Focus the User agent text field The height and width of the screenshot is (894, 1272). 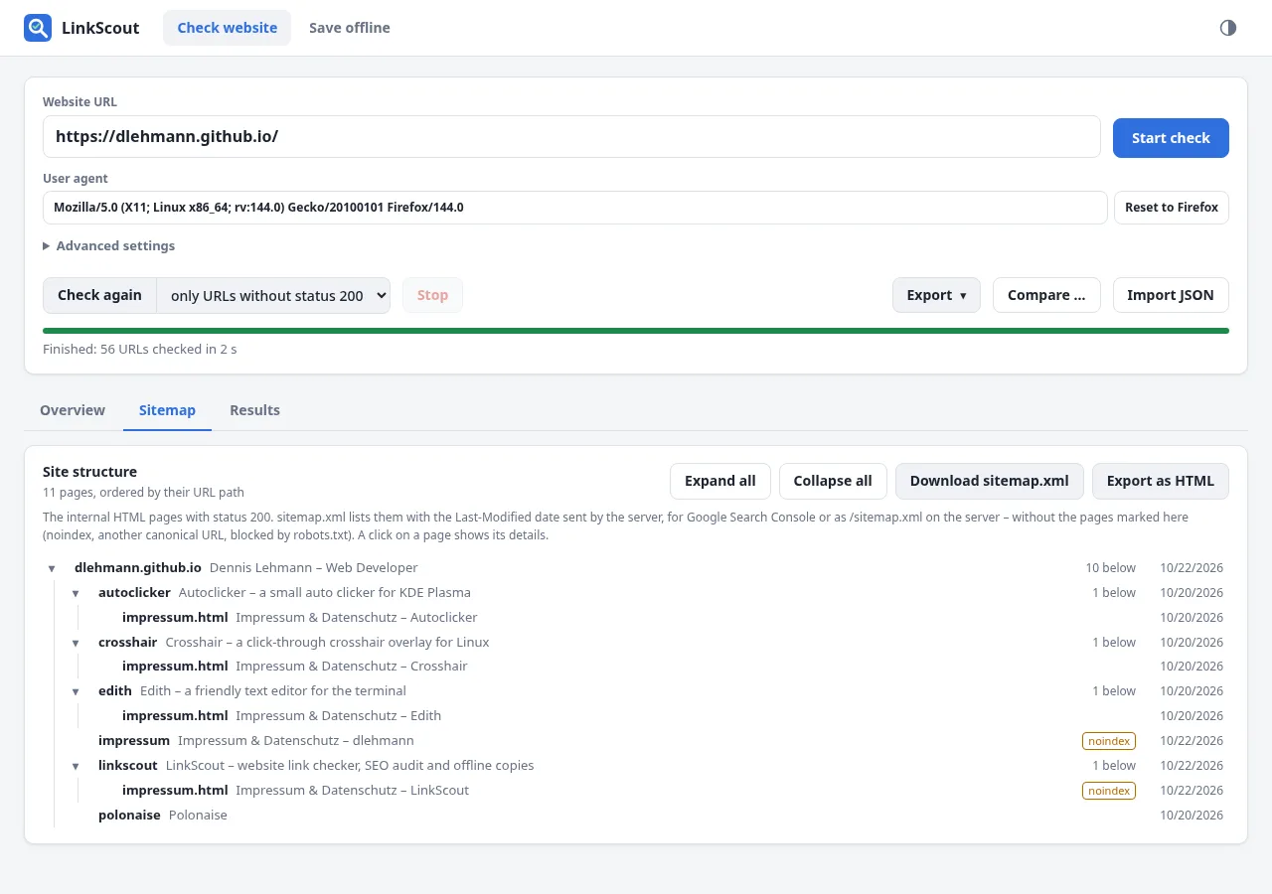coord(574,208)
